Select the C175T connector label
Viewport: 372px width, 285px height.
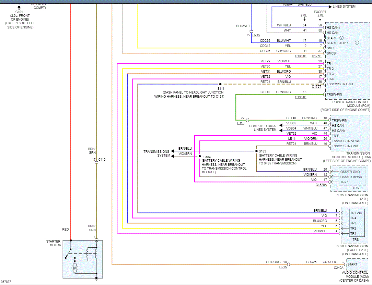click(316, 87)
